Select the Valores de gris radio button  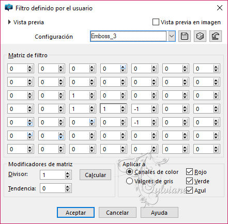[x=129, y=181]
